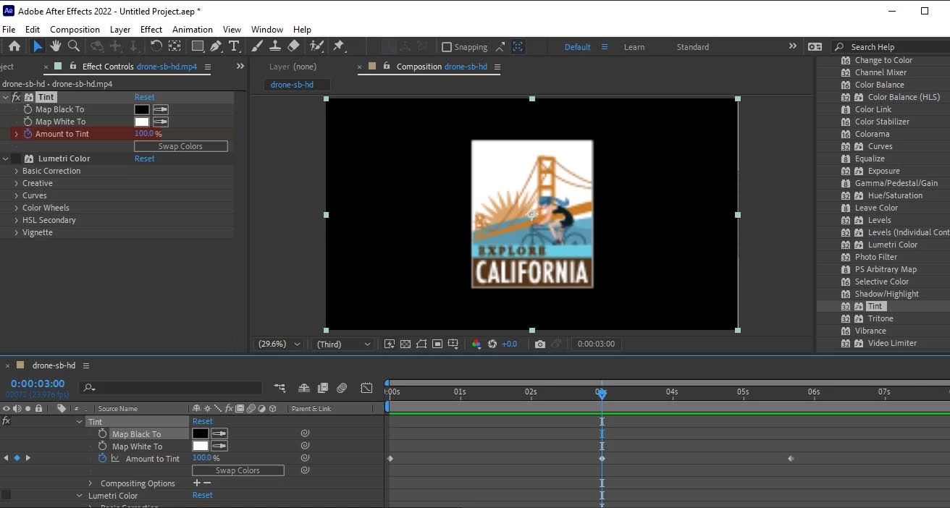The width and height of the screenshot is (950, 508).
Task: Toggle Motion Blur enable in timeline
Action: [x=342, y=388]
